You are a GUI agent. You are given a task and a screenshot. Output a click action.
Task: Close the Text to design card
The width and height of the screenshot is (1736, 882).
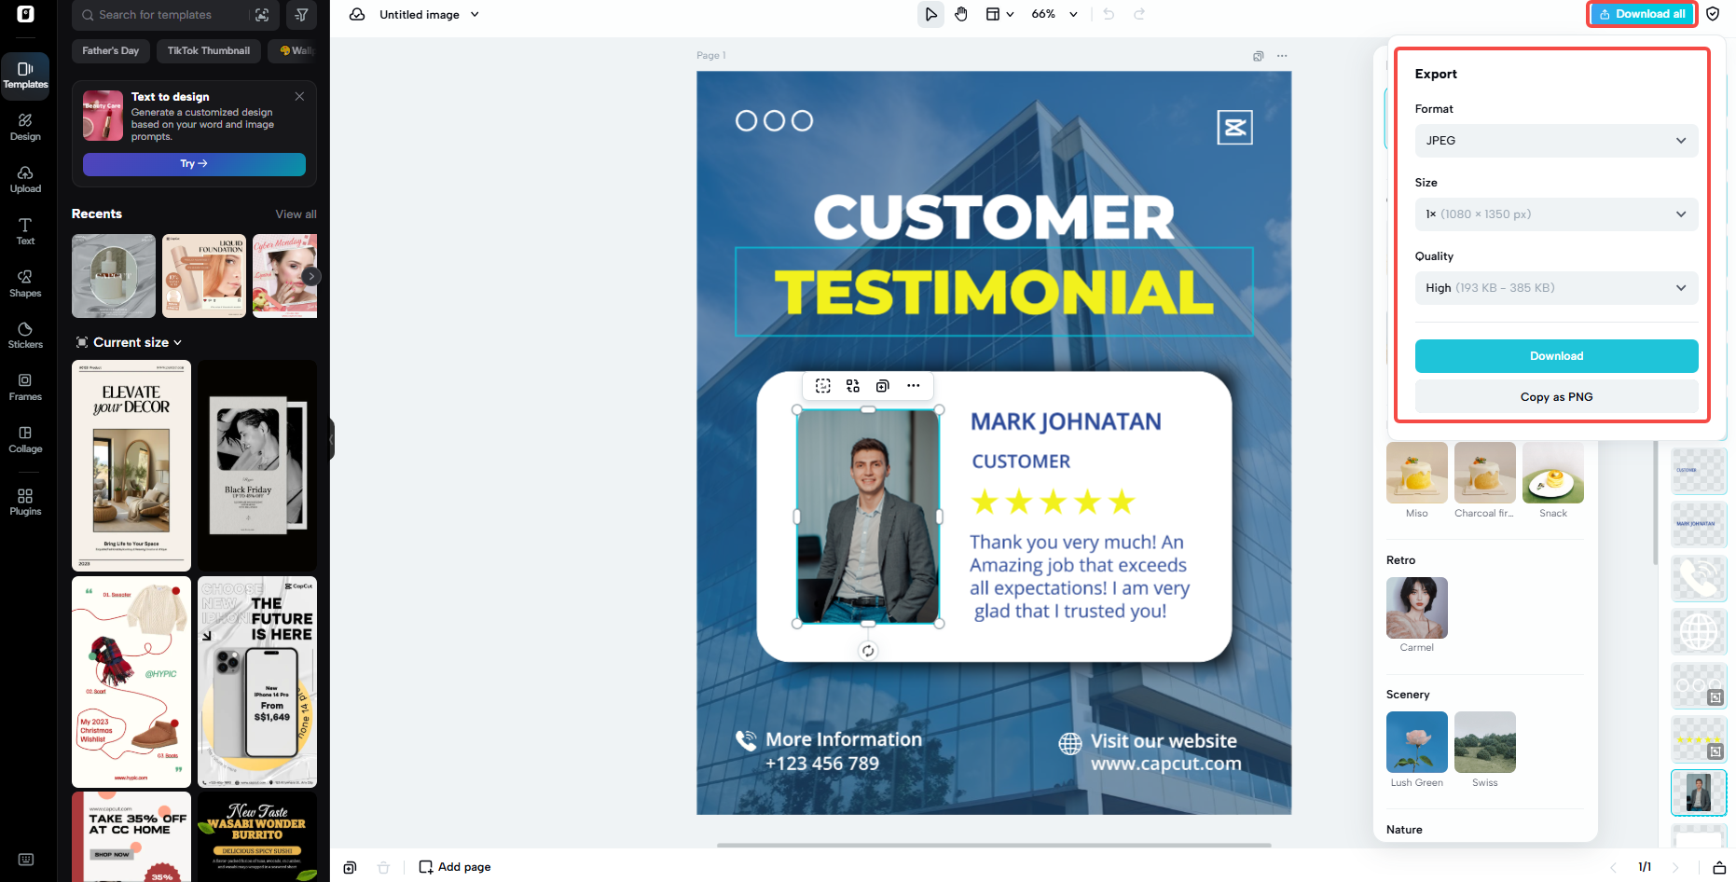pyautogui.click(x=299, y=97)
